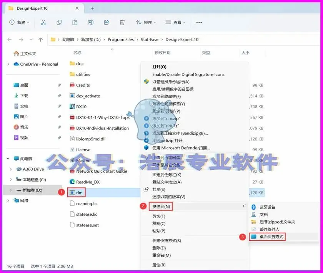The width and height of the screenshot is (323, 273).
Task: Collapse 此电脑 tree node
Action: (x=8, y=159)
